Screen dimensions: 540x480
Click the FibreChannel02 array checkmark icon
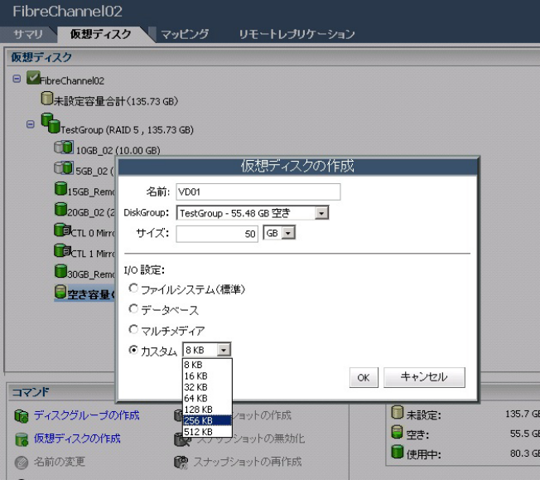point(33,78)
